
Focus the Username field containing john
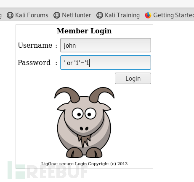click(x=106, y=45)
